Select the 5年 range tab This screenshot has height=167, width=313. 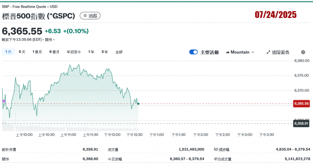pyautogui.click(x=105, y=52)
